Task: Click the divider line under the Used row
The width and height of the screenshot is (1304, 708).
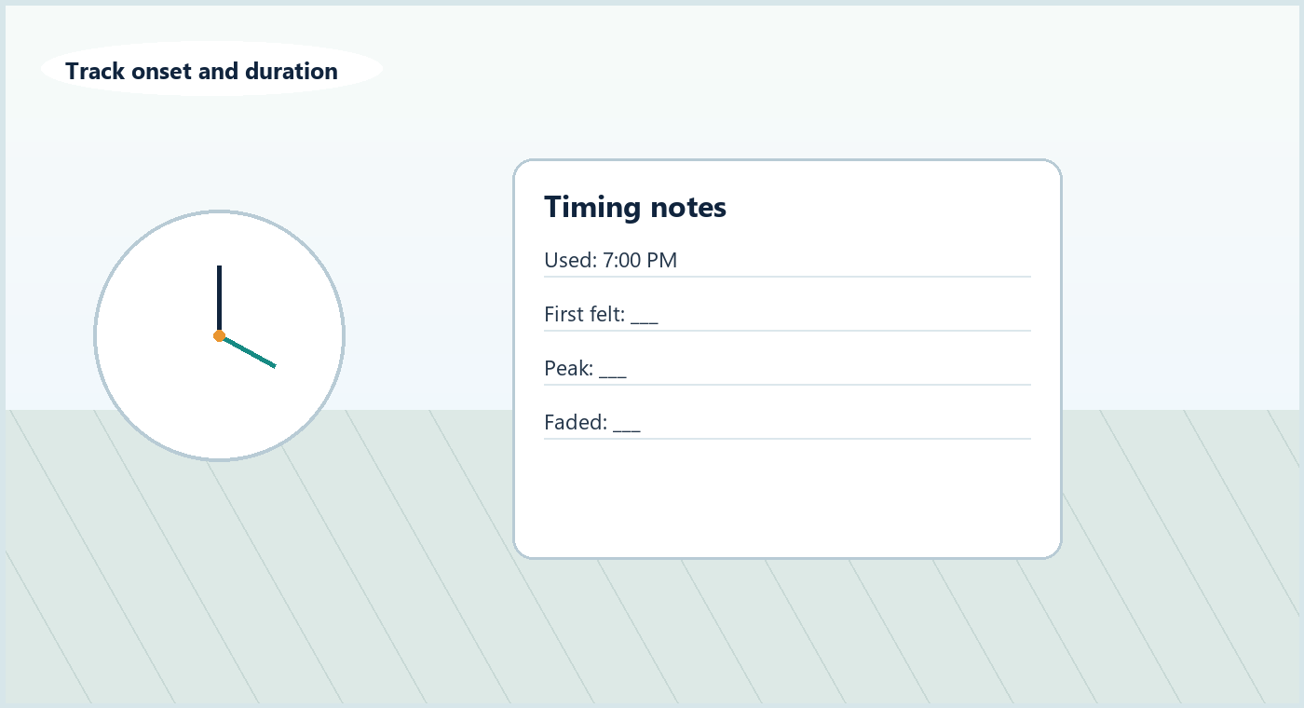Action: click(x=787, y=277)
